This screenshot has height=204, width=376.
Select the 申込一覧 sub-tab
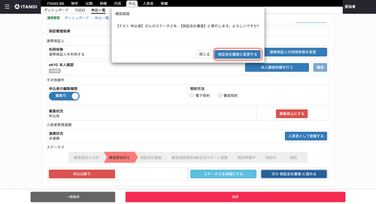coord(98,10)
